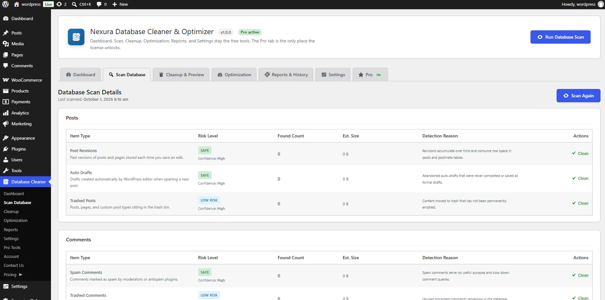Click the Database Cleaner icon in the sidebar
605x300 pixels.
click(x=6, y=182)
